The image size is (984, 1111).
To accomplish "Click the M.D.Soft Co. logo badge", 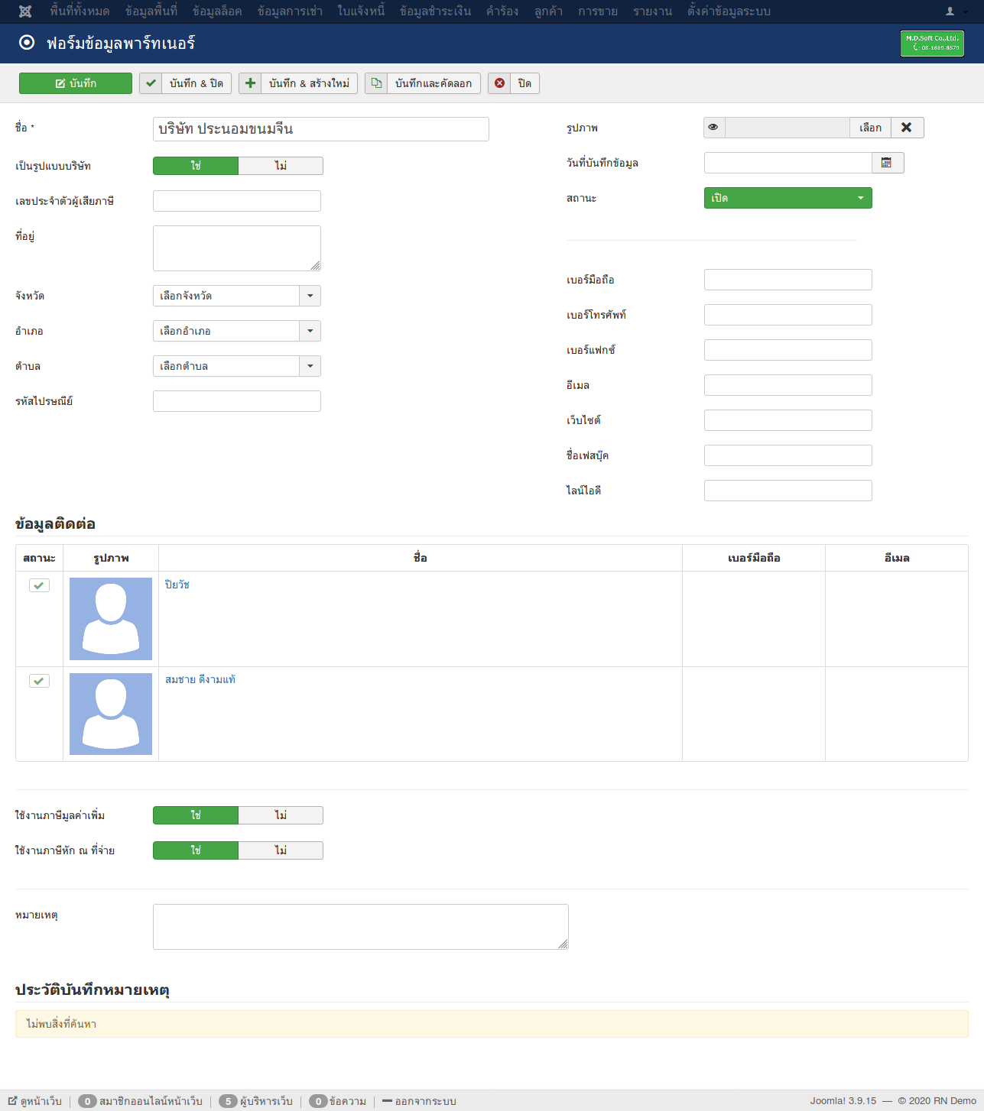I will 932,44.
